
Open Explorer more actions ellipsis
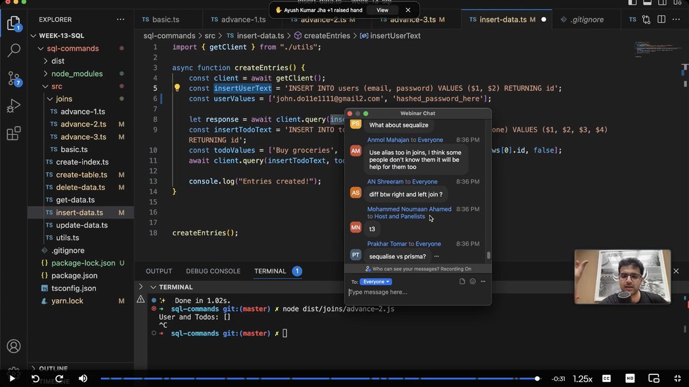120,19
